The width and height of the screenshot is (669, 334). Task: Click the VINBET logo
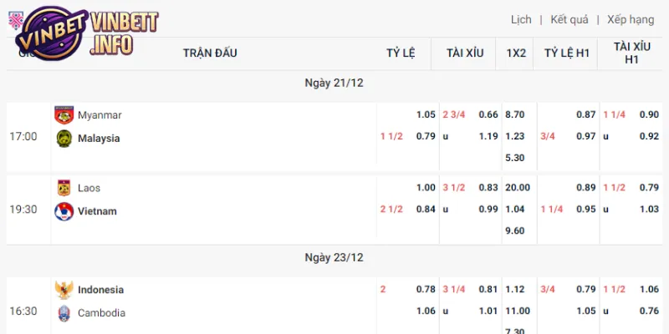pos(79,32)
